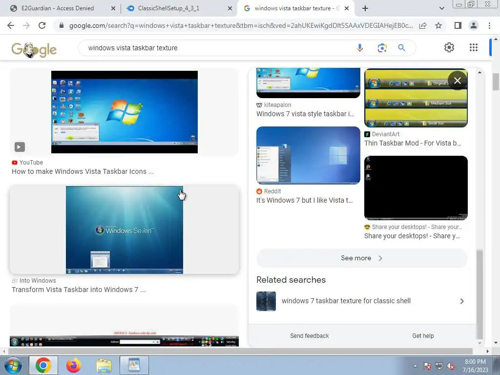Image resolution: width=500 pixels, height=375 pixels.
Task: Open 'Thin Taskbar Mod - For Vista' link
Action: point(413,143)
